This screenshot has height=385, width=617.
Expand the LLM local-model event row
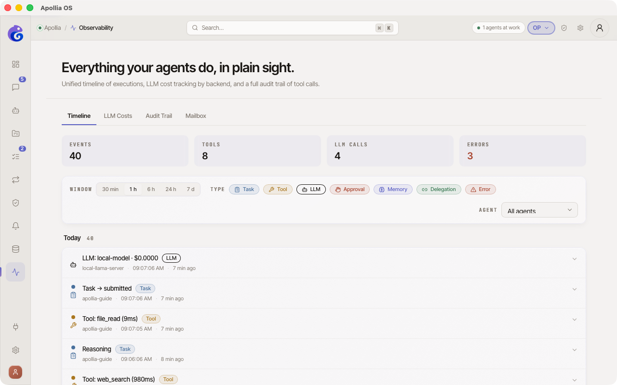pyautogui.click(x=575, y=259)
